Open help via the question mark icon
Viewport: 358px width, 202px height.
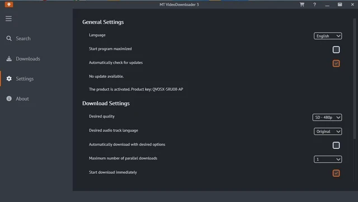click(314, 4)
